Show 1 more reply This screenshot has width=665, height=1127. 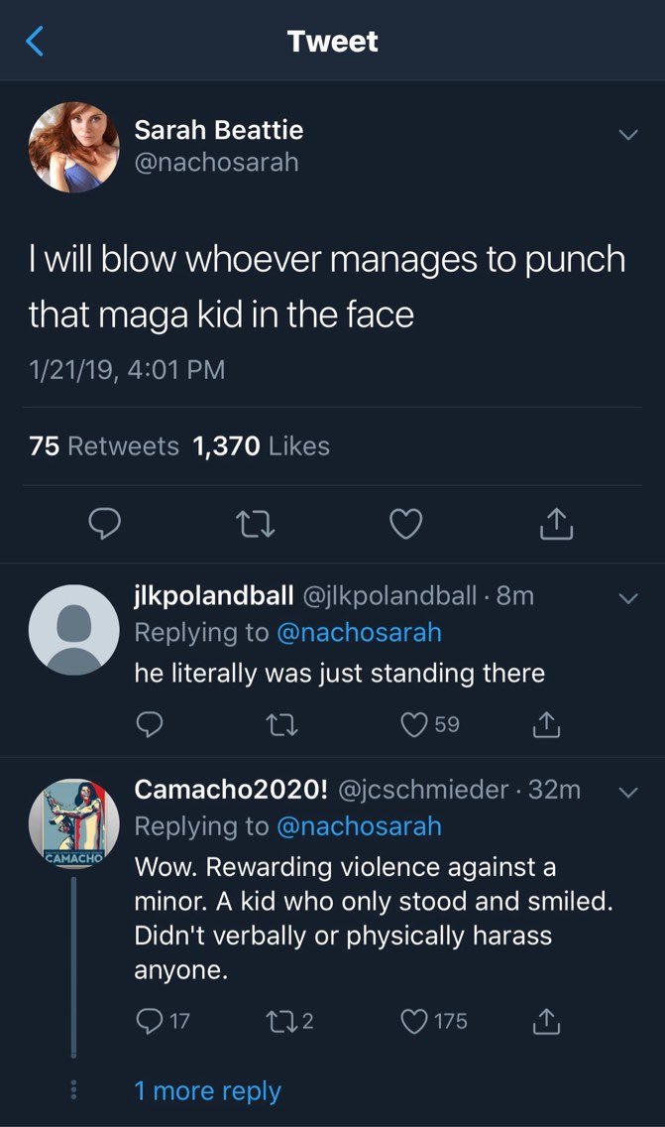[207, 1091]
